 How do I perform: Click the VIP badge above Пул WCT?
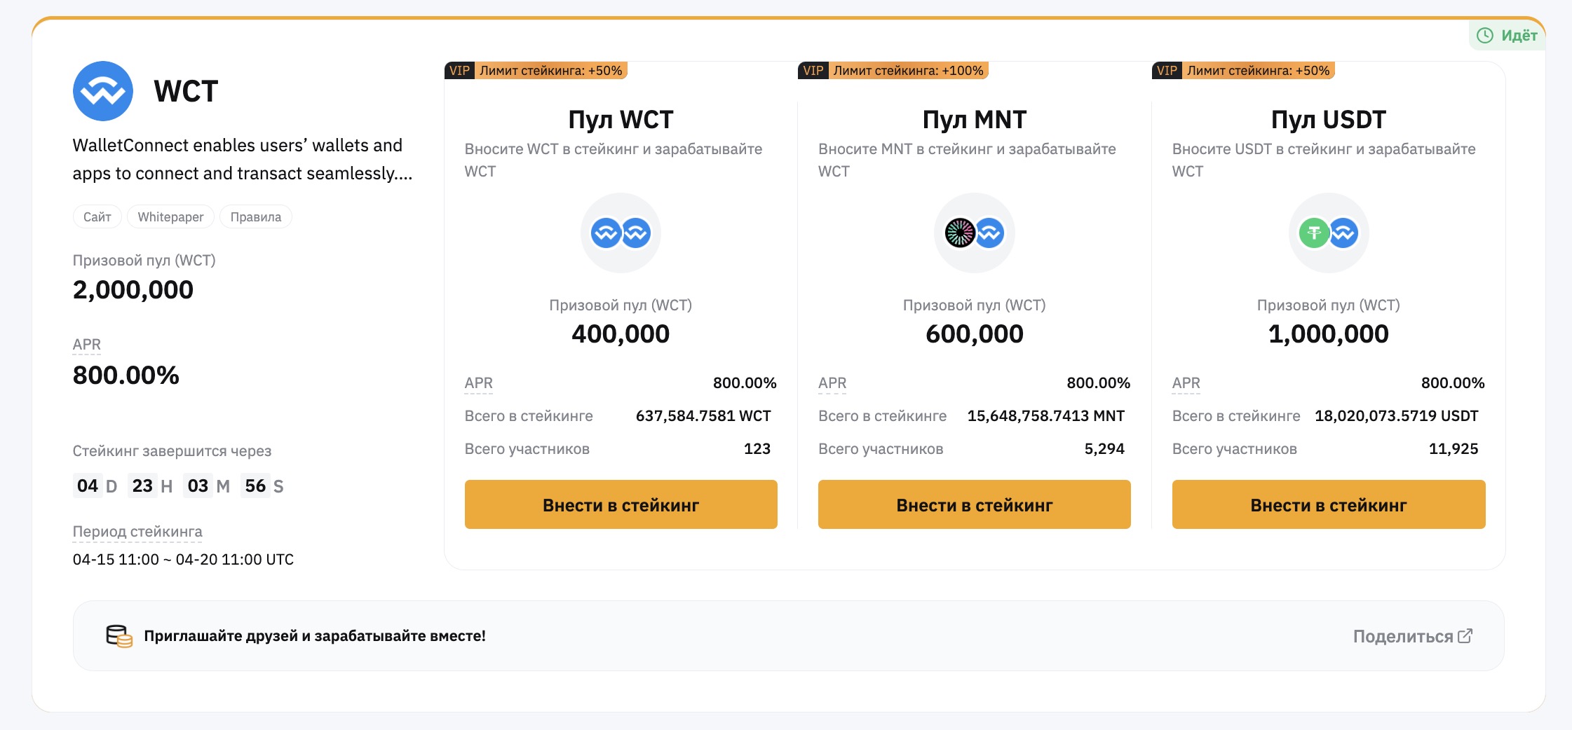pos(459,71)
